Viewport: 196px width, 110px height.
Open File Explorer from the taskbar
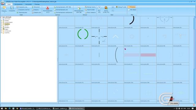click(6, 108)
